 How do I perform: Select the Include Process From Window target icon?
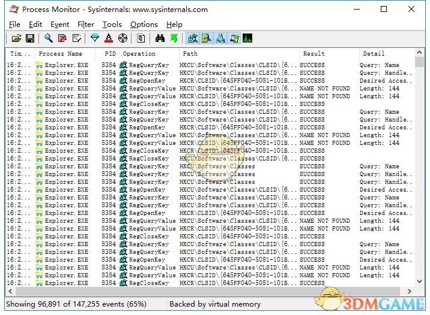[123, 38]
